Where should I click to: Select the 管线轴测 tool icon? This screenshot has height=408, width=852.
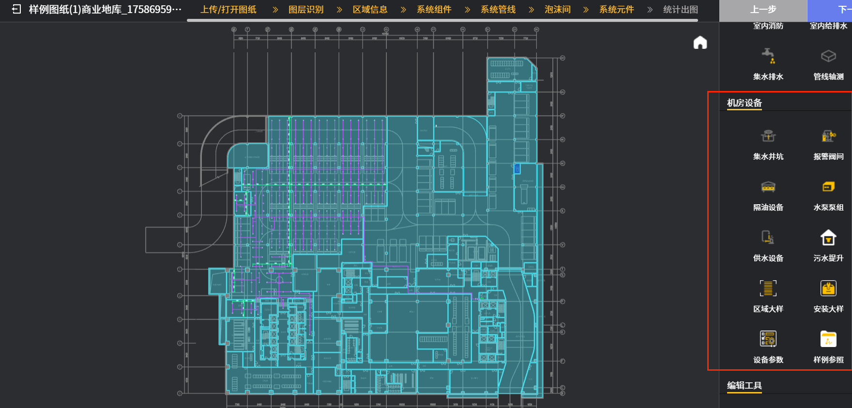828,57
